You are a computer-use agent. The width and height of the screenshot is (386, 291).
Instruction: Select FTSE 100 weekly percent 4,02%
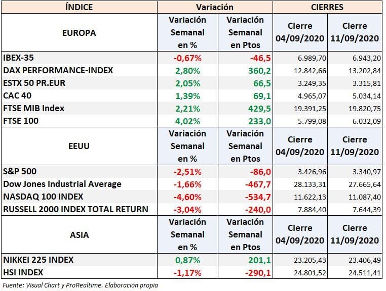tap(187, 121)
